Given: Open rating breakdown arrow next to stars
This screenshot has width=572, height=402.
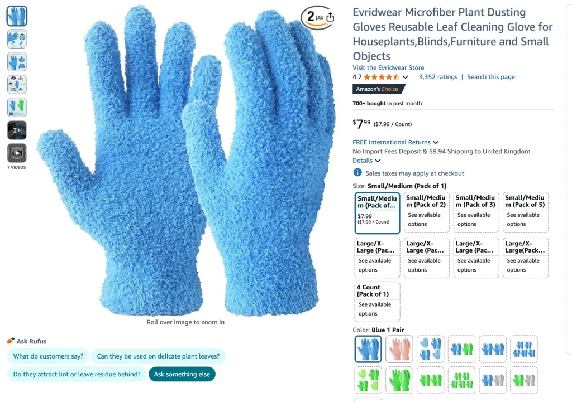Looking at the screenshot, I should (x=406, y=77).
